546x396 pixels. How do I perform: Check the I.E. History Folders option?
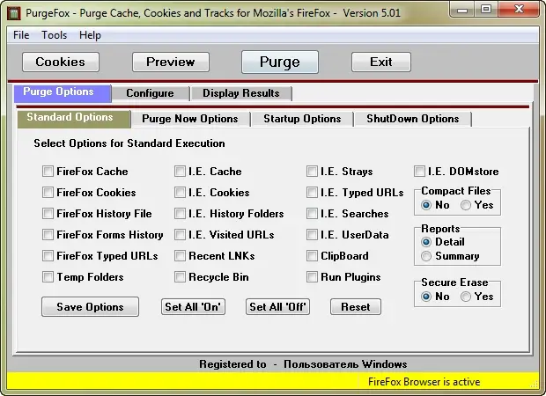pyautogui.click(x=180, y=214)
